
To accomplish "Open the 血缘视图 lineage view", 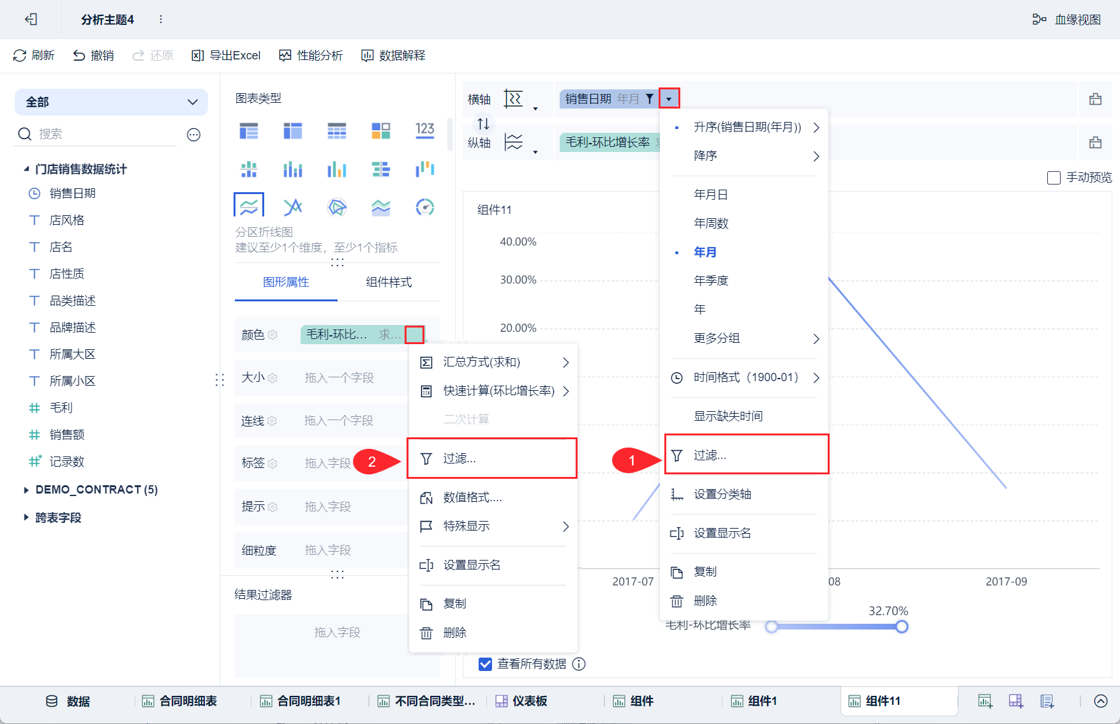I will 1066,20.
